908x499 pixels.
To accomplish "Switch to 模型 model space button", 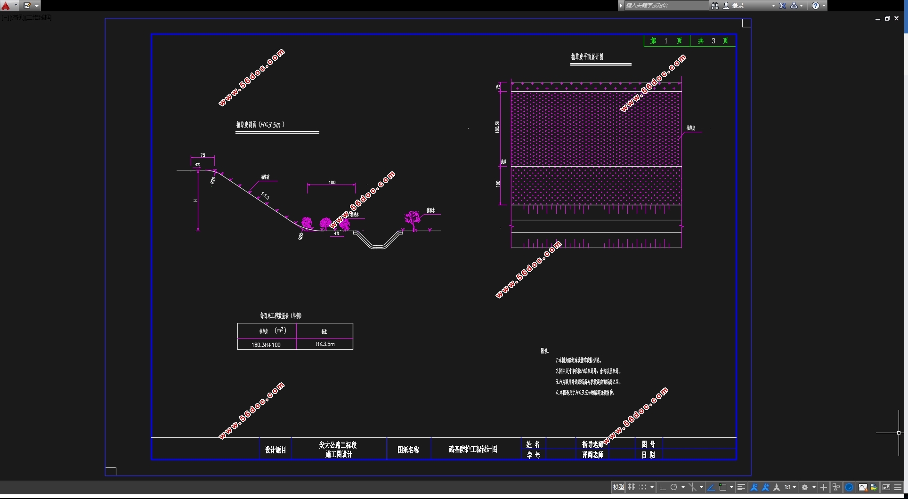I will [x=618, y=487].
